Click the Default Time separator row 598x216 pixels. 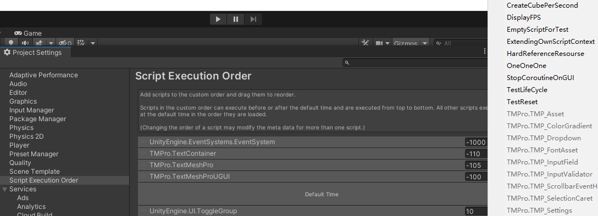click(313, 194)
